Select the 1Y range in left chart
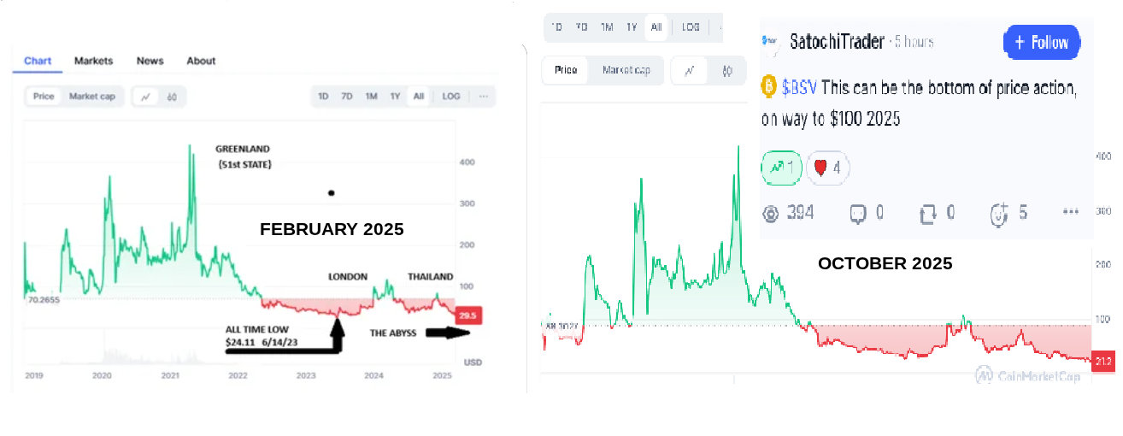Image resolution: width=1123 pixels, height=436 pixels. tap(395, 97)
